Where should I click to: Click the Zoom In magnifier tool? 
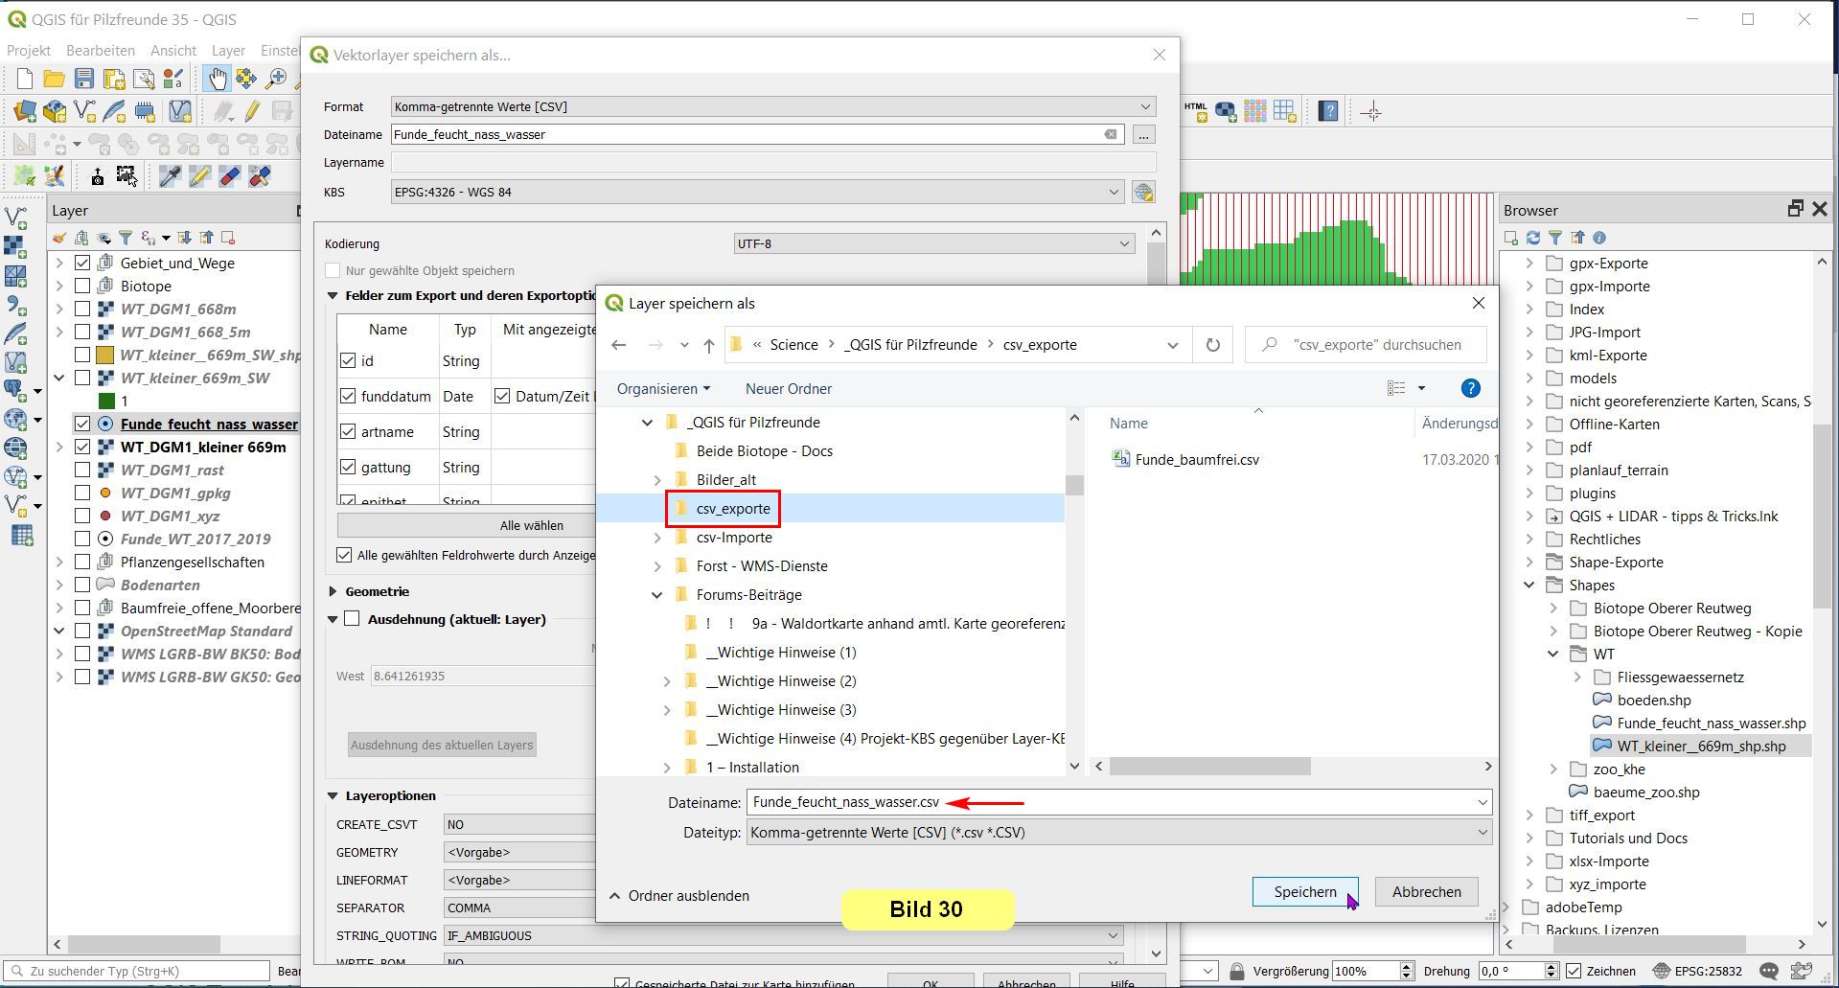(276, 79)
